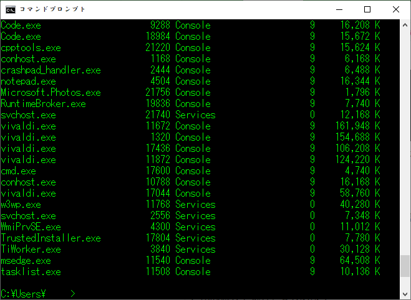Click the w3wp.exe process name
The image size is (411, 300).
pyautogui.click(x=21, y=205)
